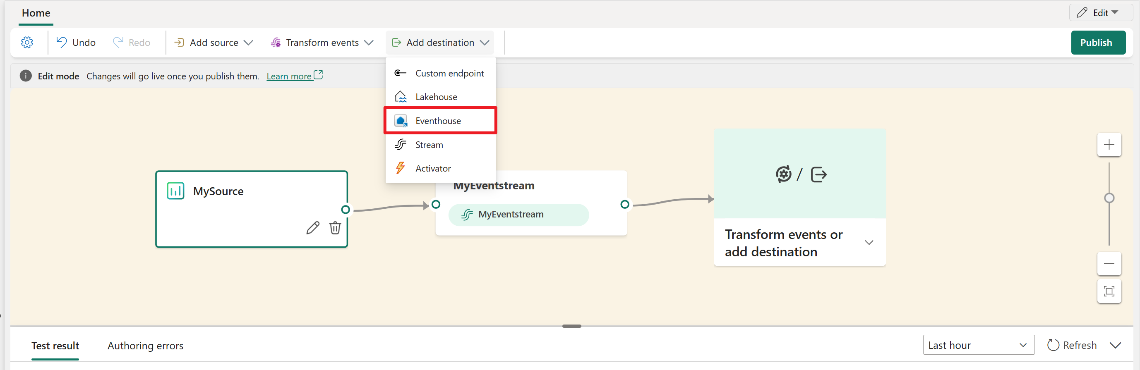Click the destination exit icon in placeholder card
This screenshot has width=1140, height=370.
point(819,174)
